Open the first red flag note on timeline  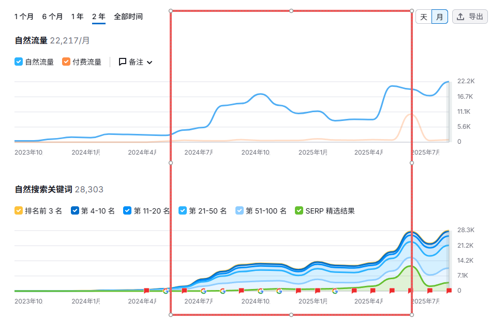point(146,291)
